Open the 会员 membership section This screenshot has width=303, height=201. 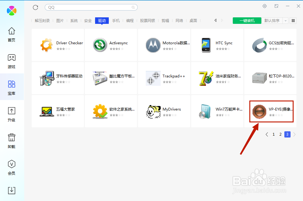coord(11,168)
